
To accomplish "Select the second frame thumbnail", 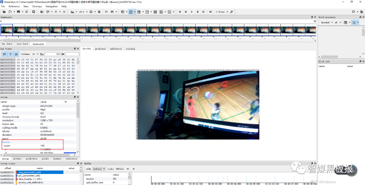I will click(19, 30).
